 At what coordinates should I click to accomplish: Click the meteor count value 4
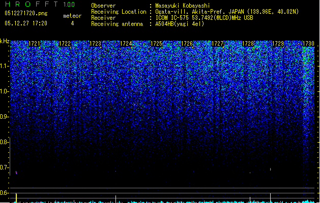tap(72, 23)
